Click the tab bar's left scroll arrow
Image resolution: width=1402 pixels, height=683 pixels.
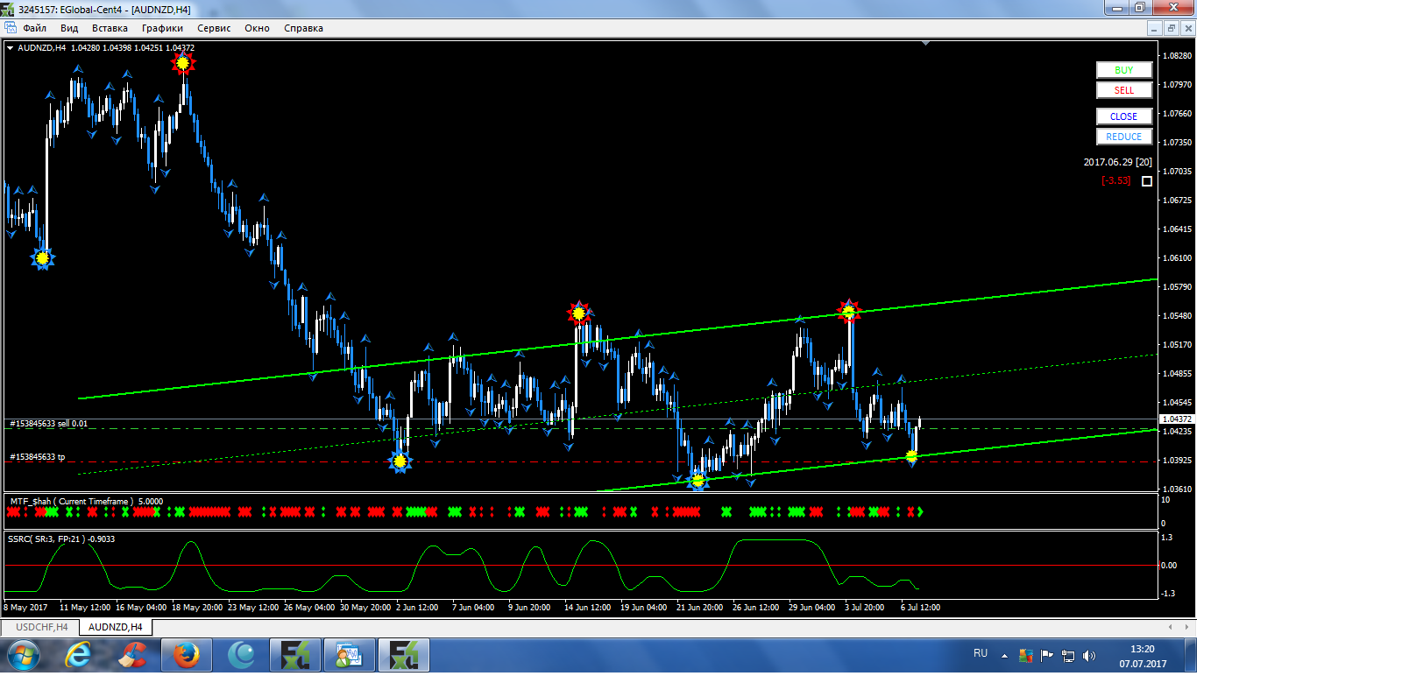[1170, 627]
